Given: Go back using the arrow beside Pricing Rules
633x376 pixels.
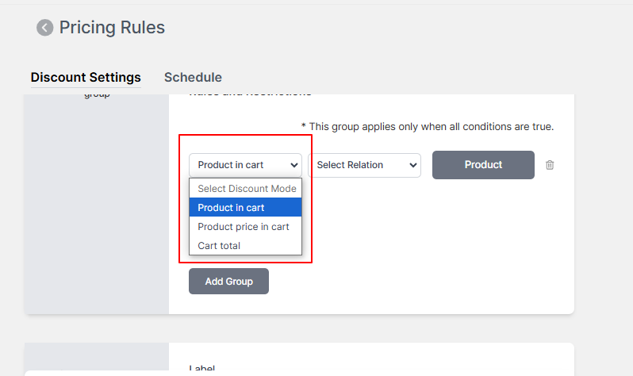Looking at the screenshot, I should pyautogui.click(x=44, y=28).
